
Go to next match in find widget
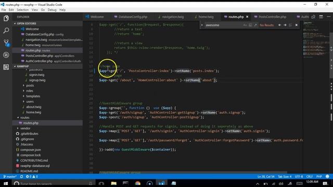(285, 25)
